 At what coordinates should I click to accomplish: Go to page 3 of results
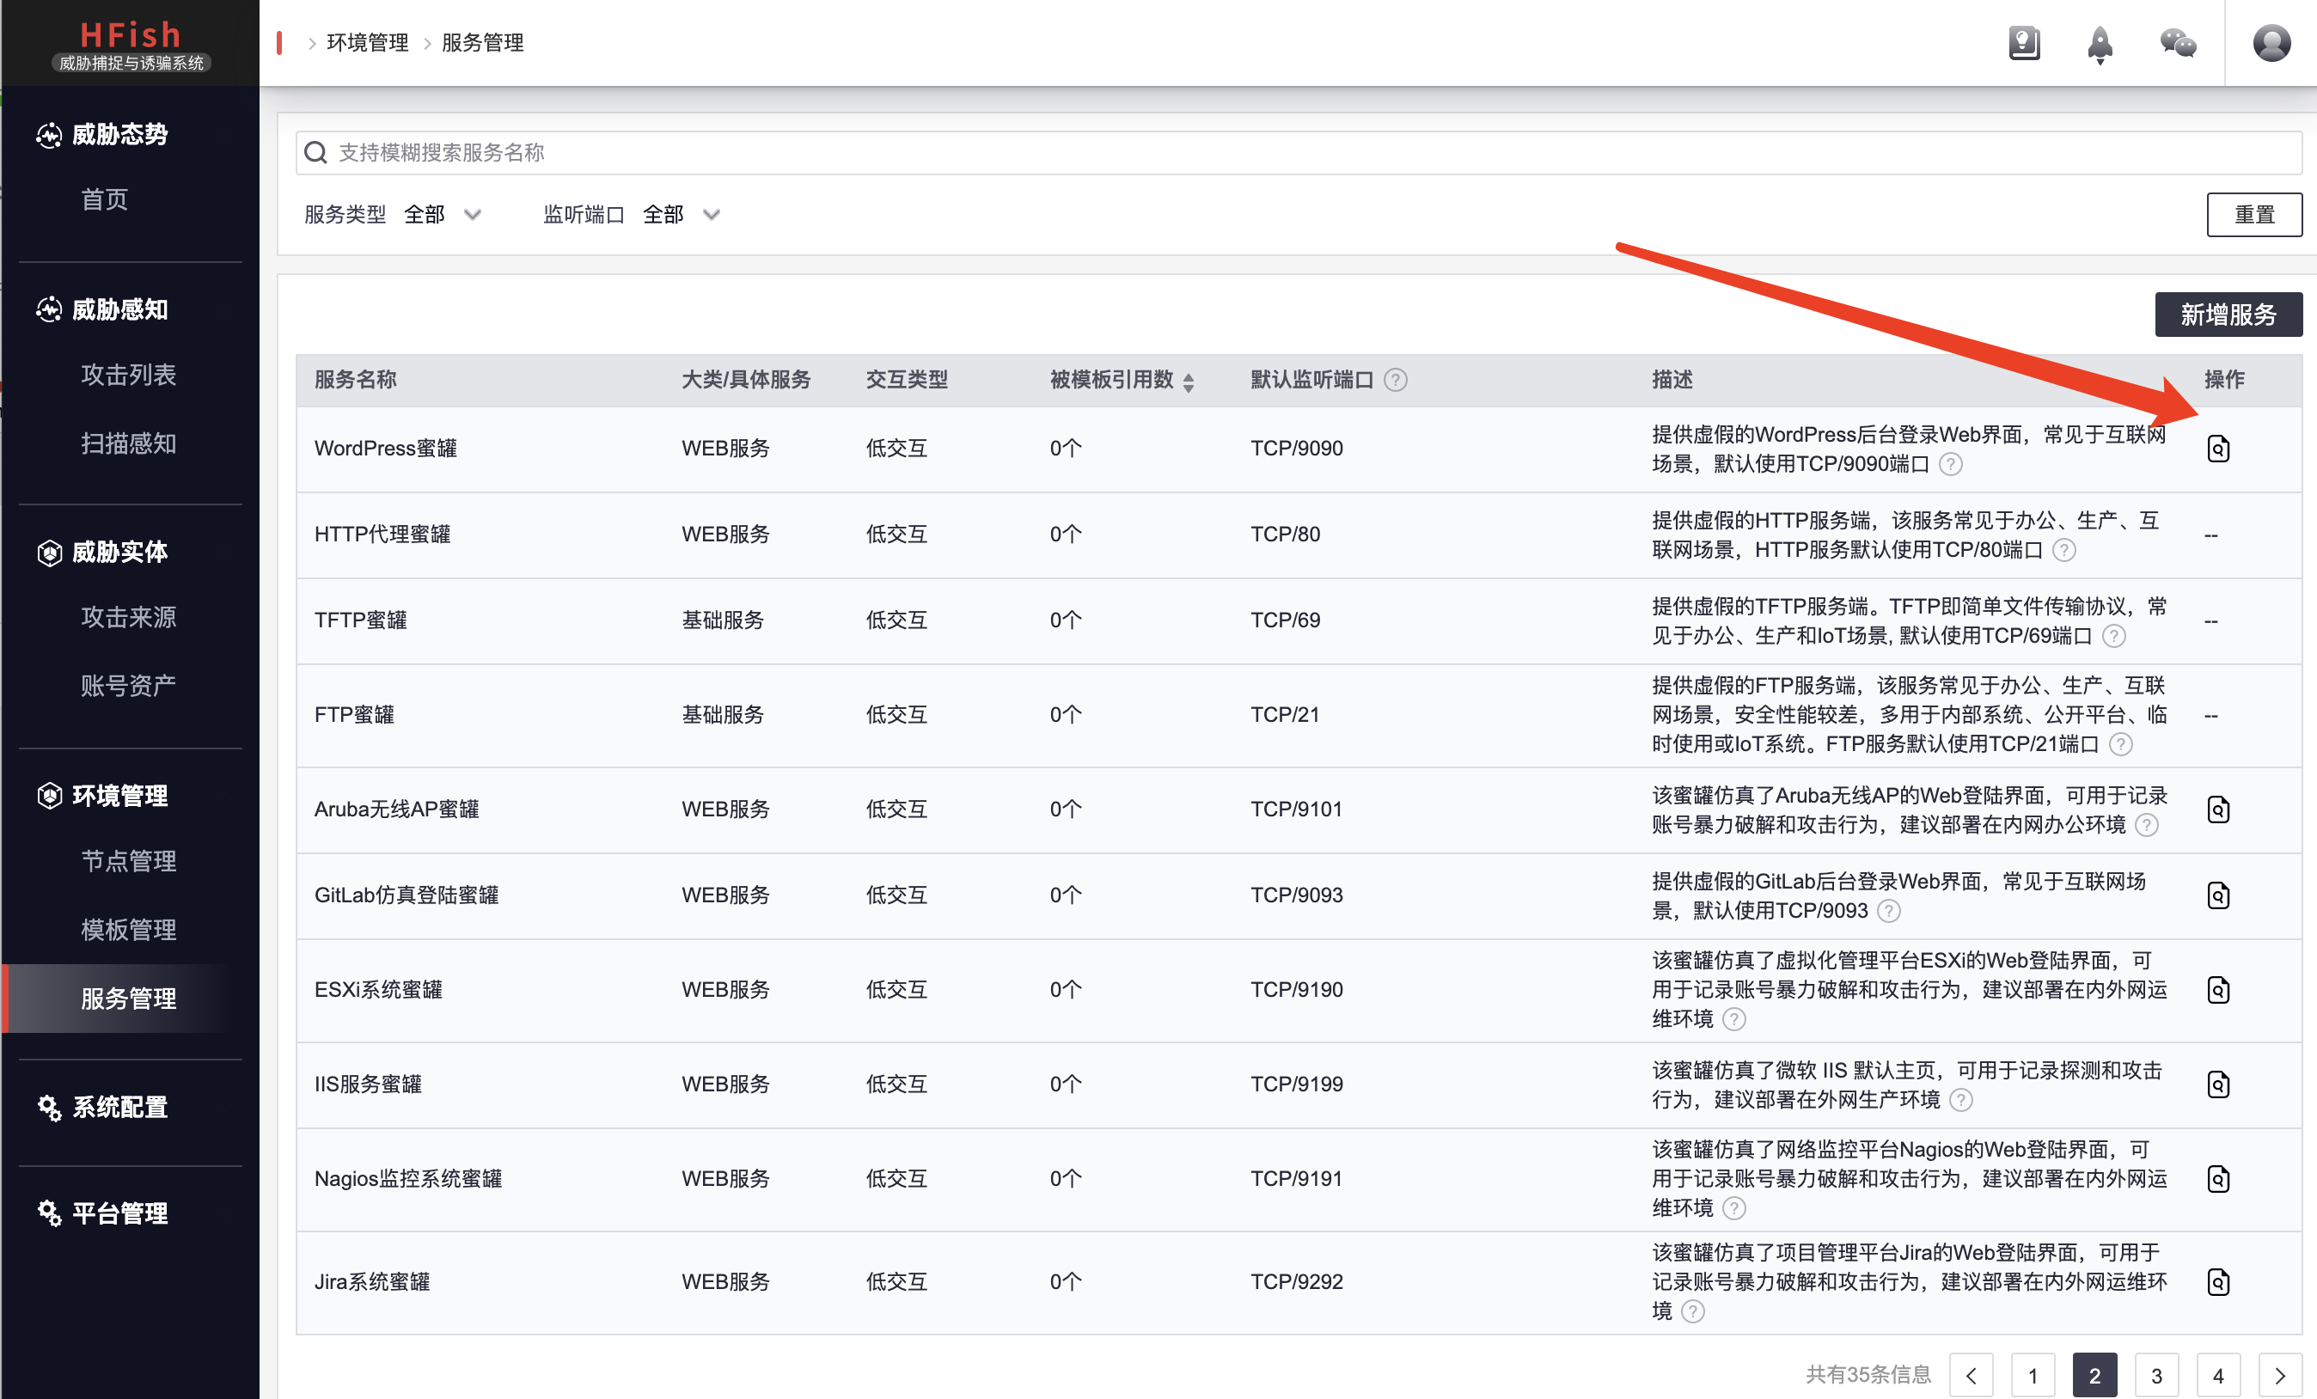pos(2156,1376)
